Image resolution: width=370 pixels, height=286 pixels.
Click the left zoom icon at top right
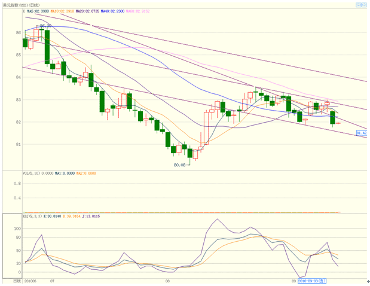359,5
